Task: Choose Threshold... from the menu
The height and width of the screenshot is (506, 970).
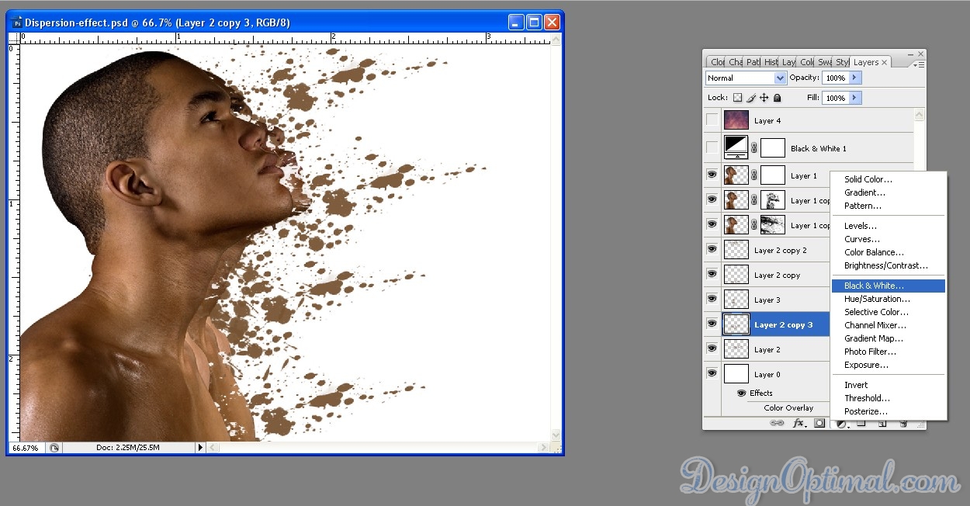Action: tap(889, 398)
